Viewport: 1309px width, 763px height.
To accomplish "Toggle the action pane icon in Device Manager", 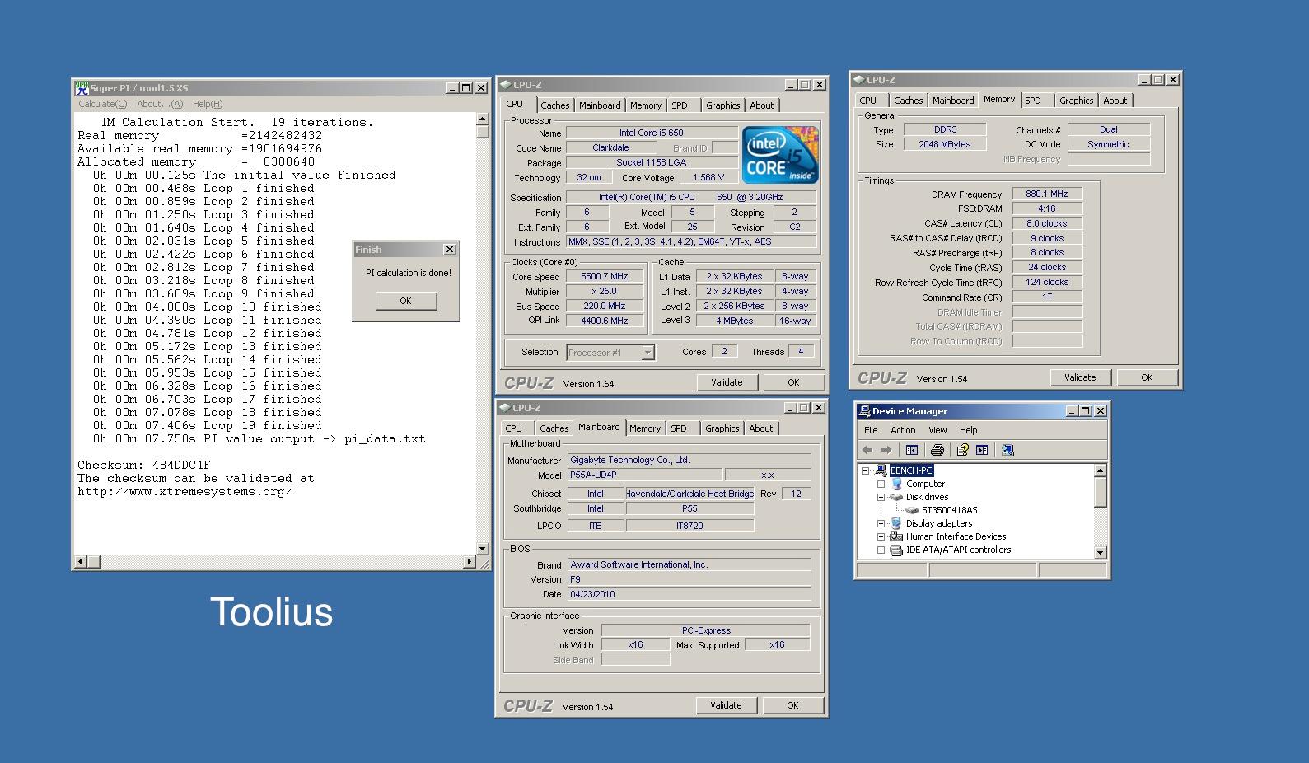I will 982,450.
